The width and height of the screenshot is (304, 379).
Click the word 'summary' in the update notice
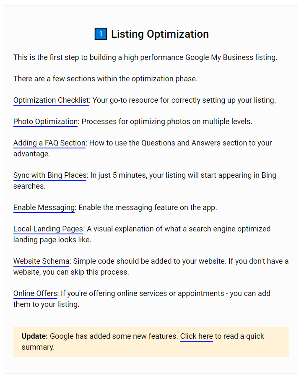pyautogui.click(x=38, y=347)
